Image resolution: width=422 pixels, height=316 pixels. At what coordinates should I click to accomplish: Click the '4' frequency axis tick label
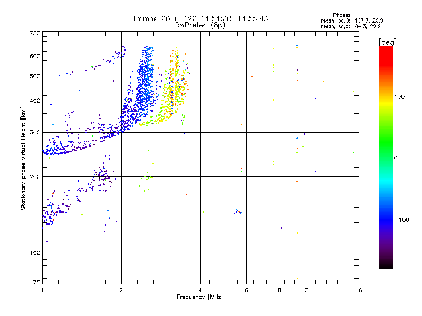(200, 290)
